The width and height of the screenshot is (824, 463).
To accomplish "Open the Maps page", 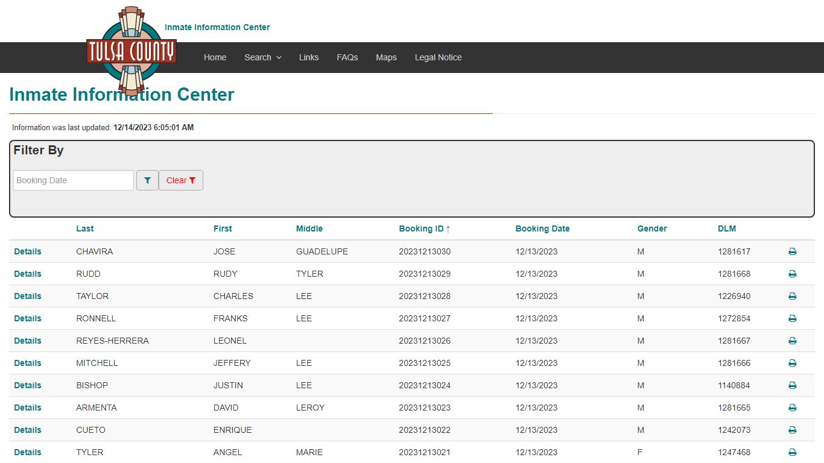I will pos(386,57).
